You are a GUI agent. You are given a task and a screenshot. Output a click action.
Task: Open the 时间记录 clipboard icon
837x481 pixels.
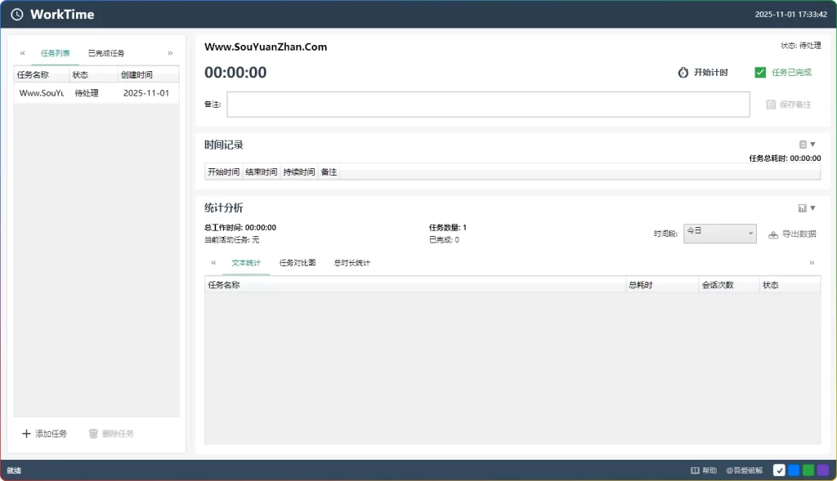(803, 144)
